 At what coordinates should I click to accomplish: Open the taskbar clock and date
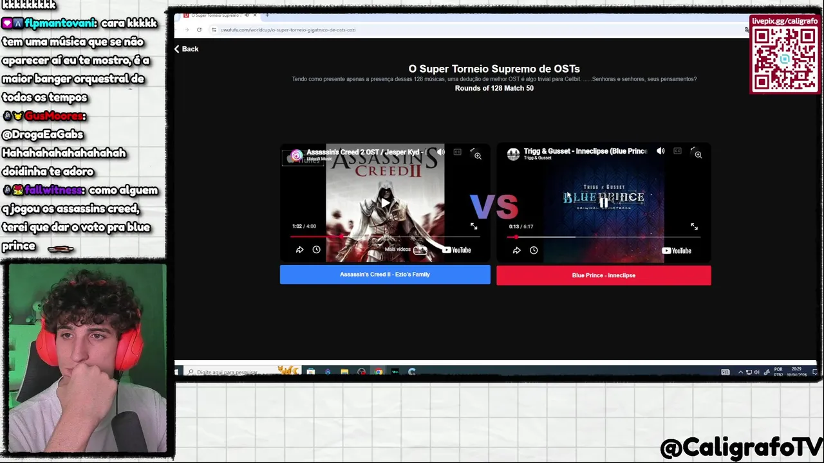[797, 372]
